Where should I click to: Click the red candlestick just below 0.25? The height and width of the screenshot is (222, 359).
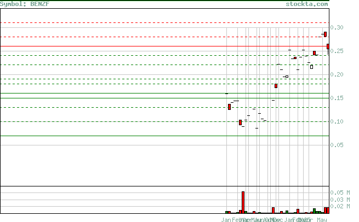click(315, 53)
